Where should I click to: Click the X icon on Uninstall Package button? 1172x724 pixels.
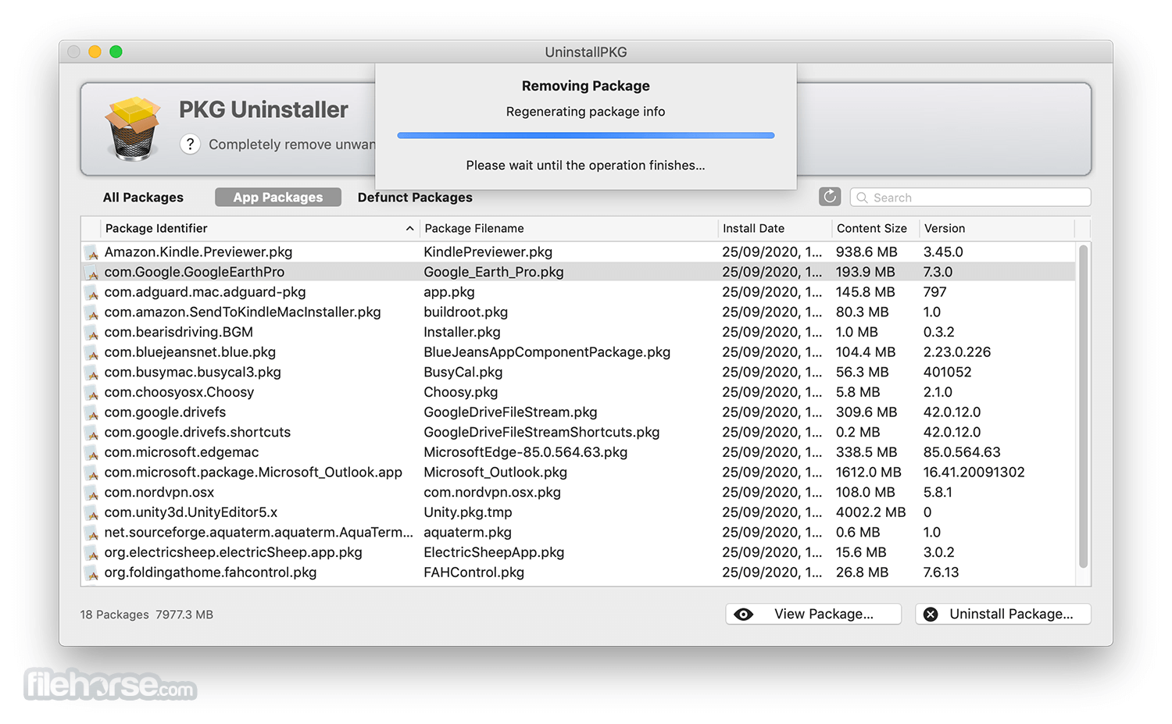(x=931, y=615)
